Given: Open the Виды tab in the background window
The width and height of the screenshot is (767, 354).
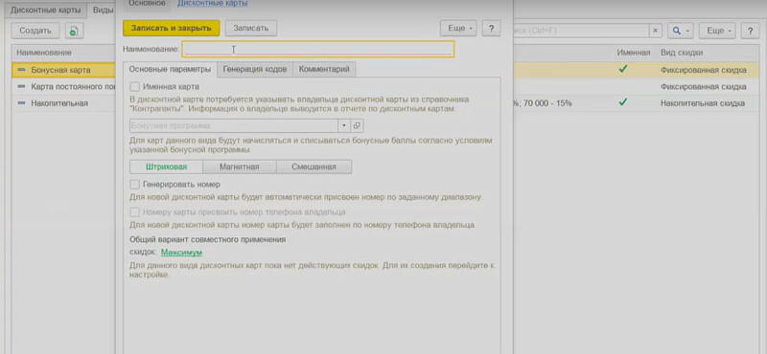Looking at the screenshot, I should tap(102, 11).
